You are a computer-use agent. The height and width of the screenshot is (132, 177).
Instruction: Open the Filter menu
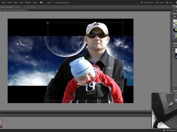click(15, 3)
